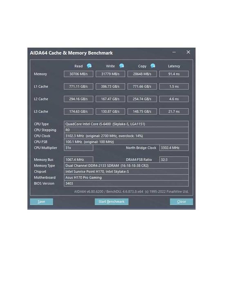Click the info icon next to Read
Viewport: 242px width, 287px height.
[x=89, y=66]
